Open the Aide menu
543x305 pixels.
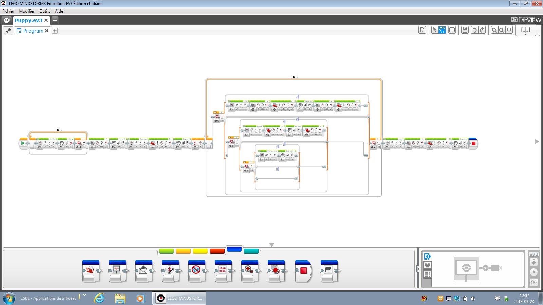point(59,11)
